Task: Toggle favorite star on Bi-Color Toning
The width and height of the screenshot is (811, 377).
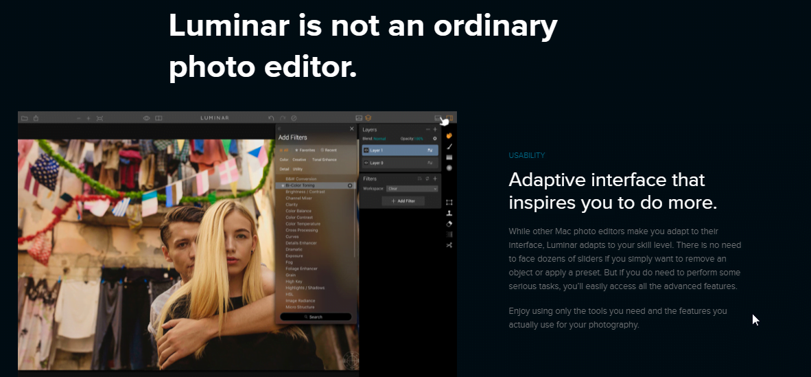Action: [283, 185]
